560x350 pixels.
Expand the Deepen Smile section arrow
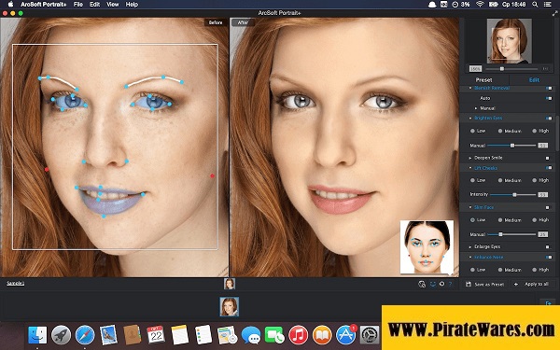pos(470,158)
